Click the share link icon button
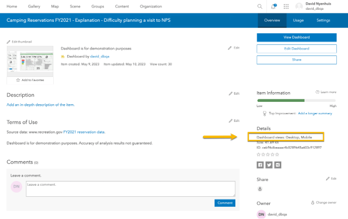 coord(278,165)
